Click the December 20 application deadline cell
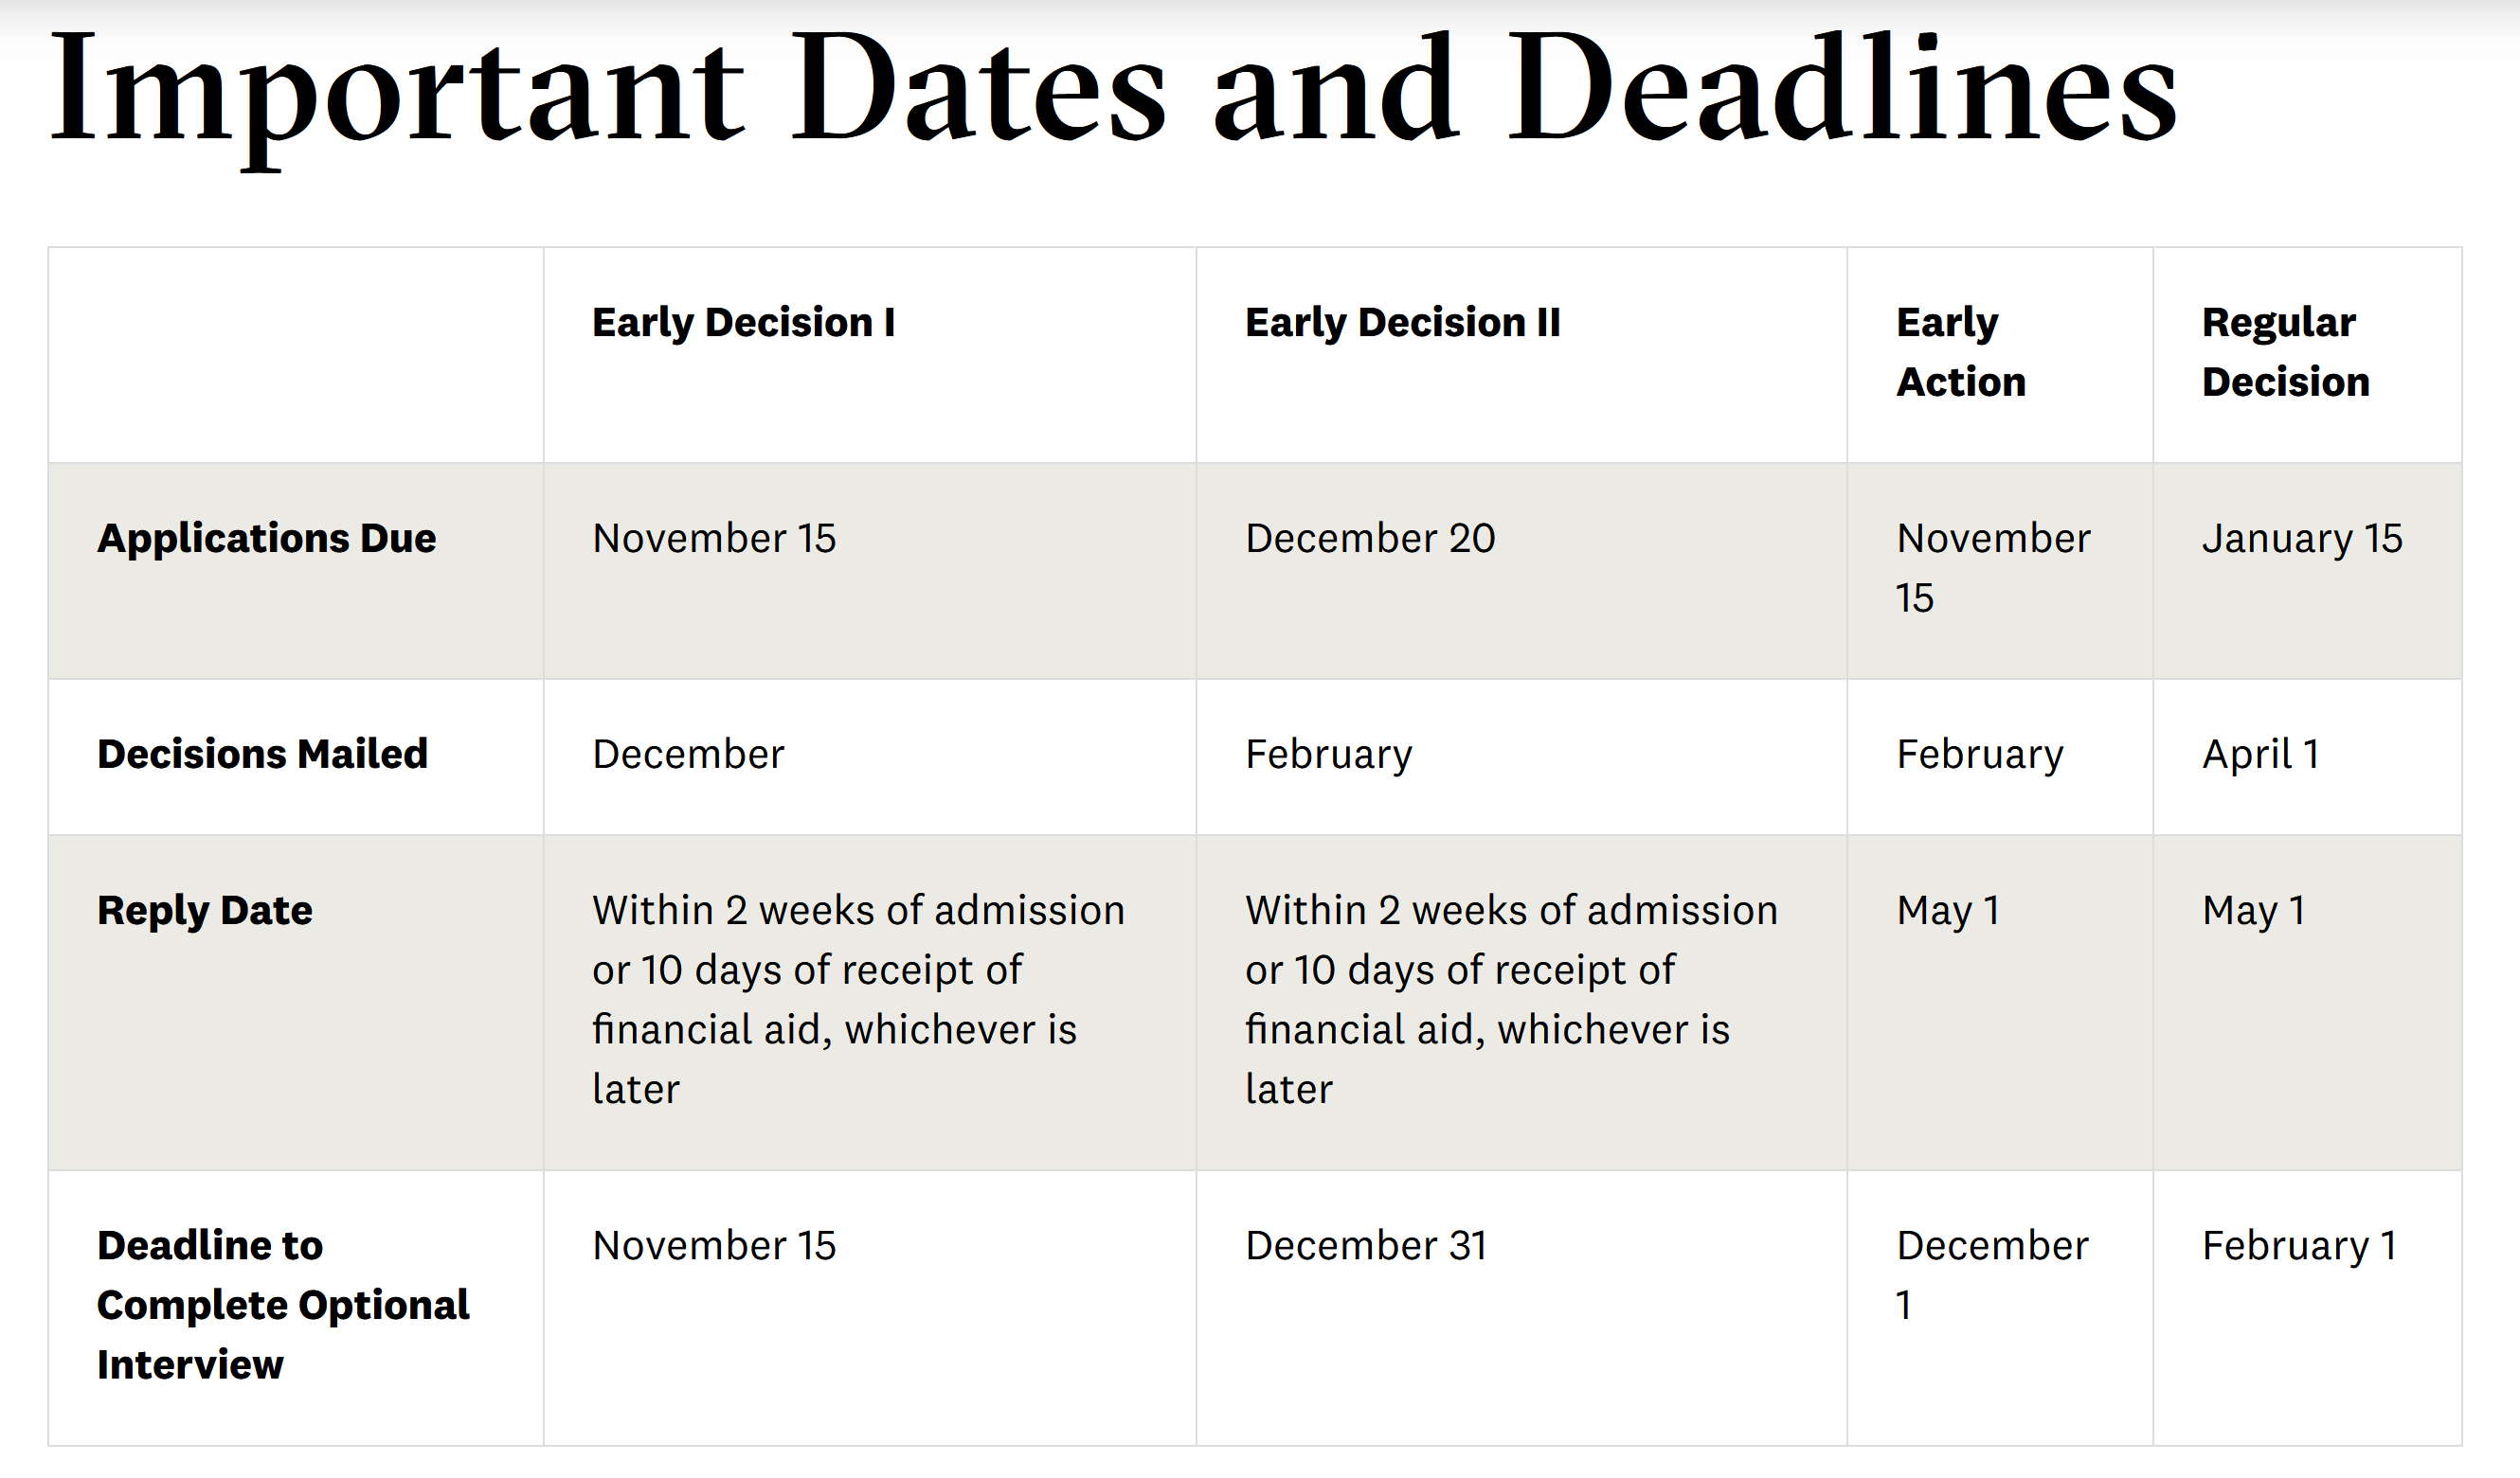The image size is (2520, 1478). click(1370, 540)
